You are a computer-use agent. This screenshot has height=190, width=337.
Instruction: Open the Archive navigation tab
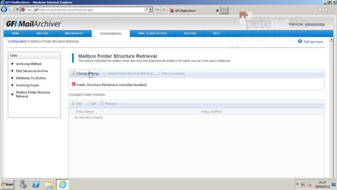pos(42,33)
